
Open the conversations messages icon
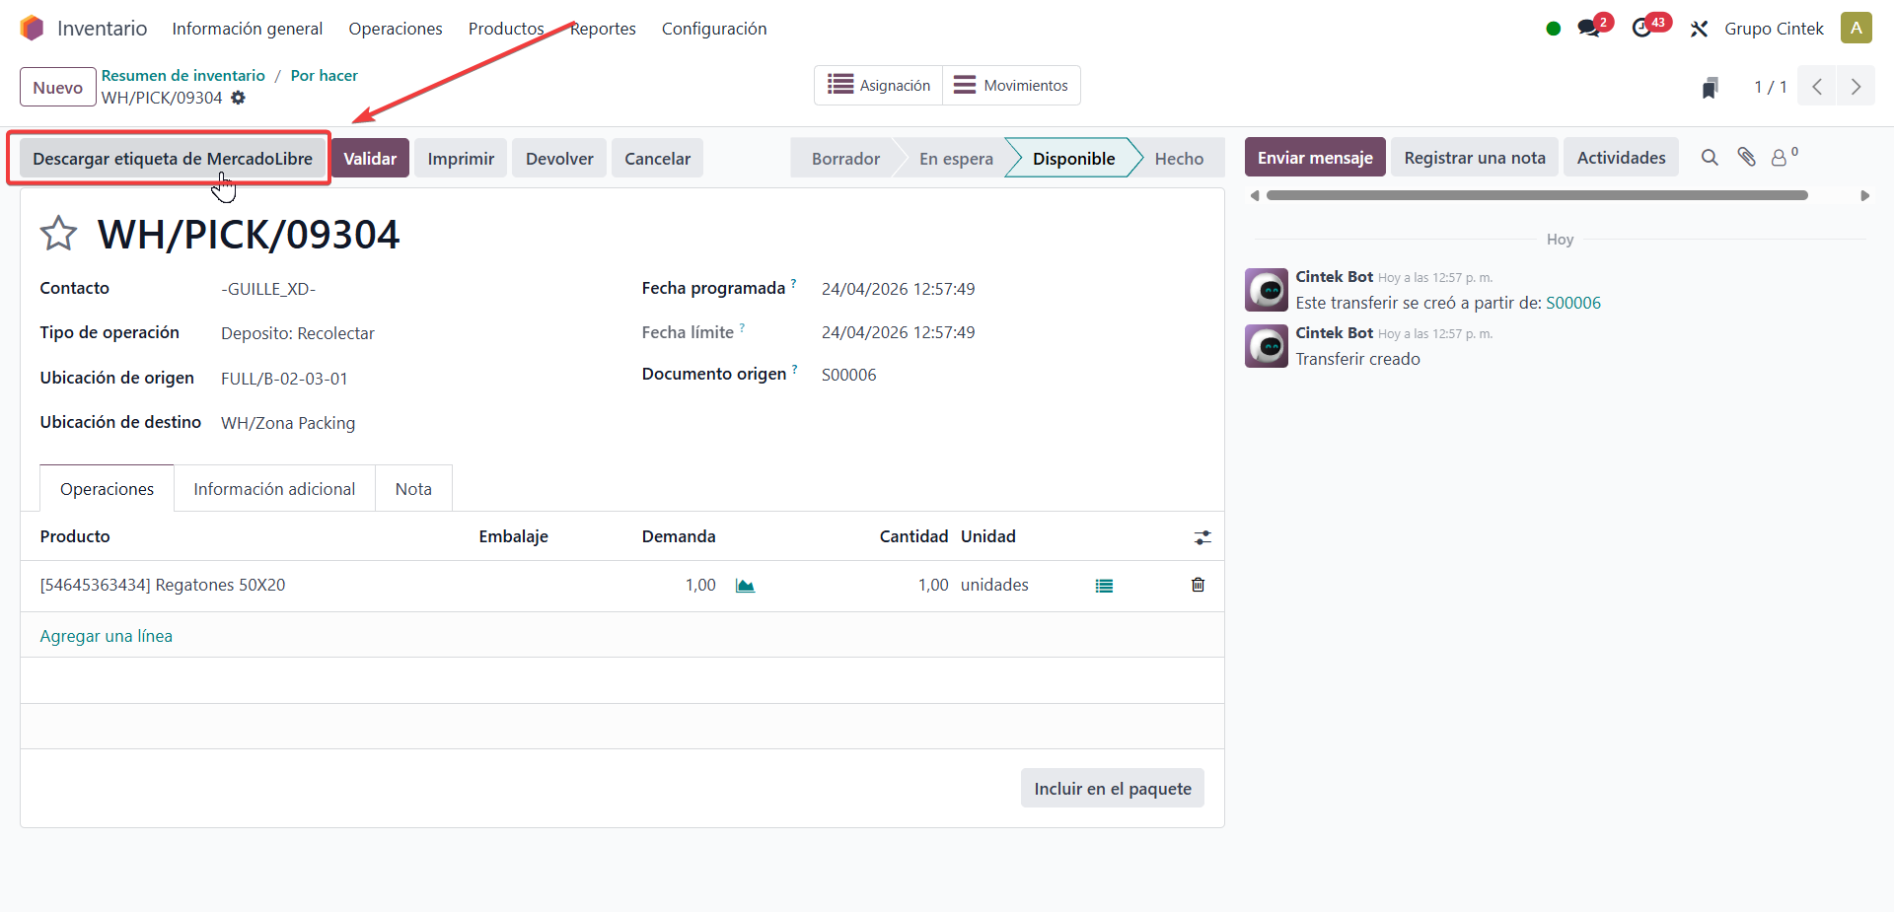pyautogui.click(x=1587, y=29)
